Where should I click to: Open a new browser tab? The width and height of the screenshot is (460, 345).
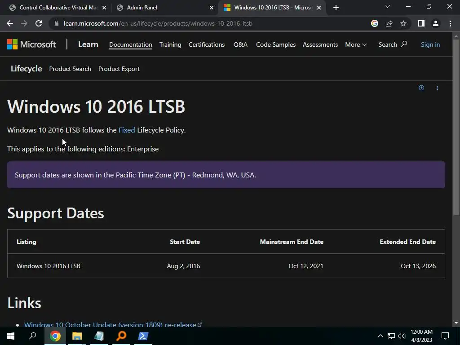336,8
